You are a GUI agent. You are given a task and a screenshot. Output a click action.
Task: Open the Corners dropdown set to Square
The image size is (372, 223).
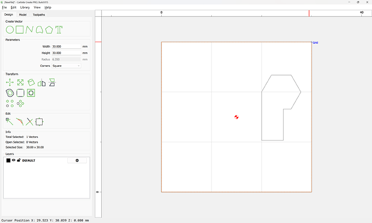(66, 66)
